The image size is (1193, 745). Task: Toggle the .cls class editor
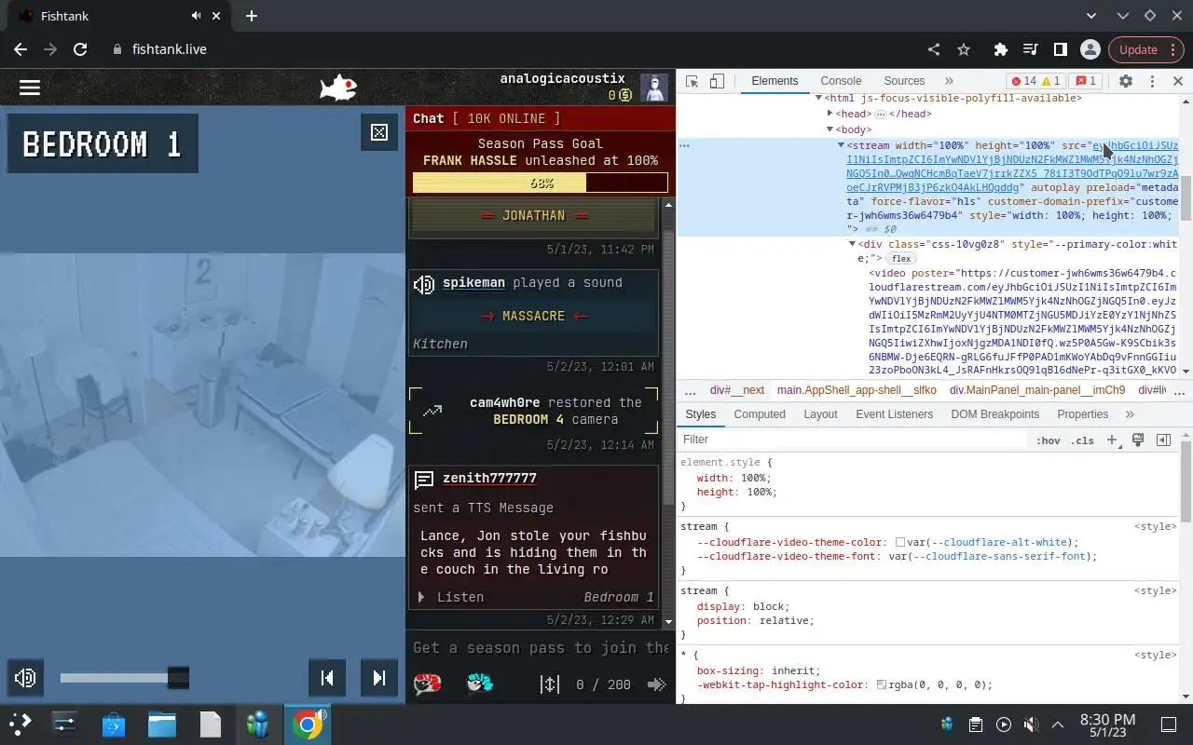coord(1082,440)
